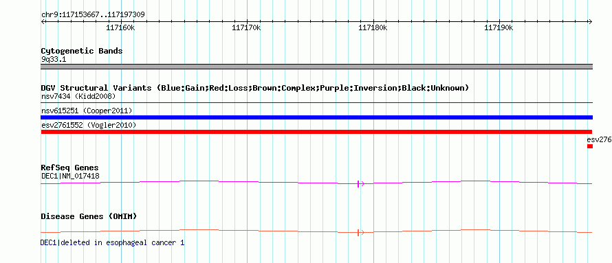
Task: Click the gray 9q33.1 cytogenetic band bar
Action: (x=316, y=67)
